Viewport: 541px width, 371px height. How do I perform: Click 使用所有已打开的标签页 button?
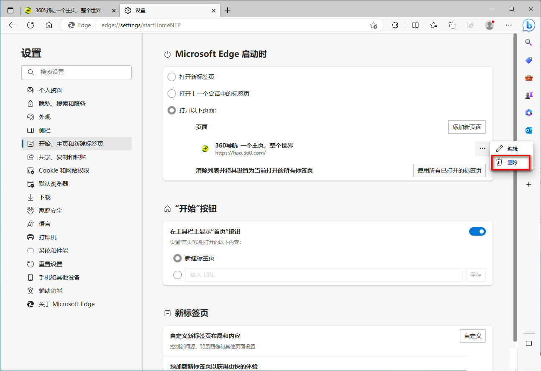pos(450,170)
